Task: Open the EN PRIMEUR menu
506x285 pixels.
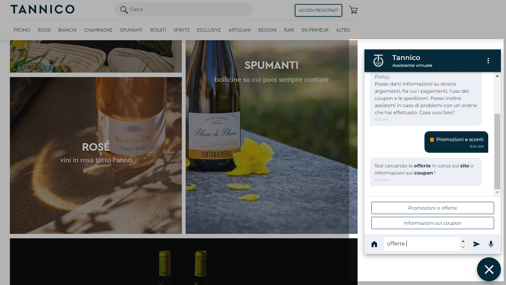Action: pos(315,30)
